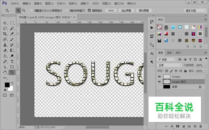Select the Eyedropper tool
This screenshot has height=130, width=209.
(x=12, y=34)
